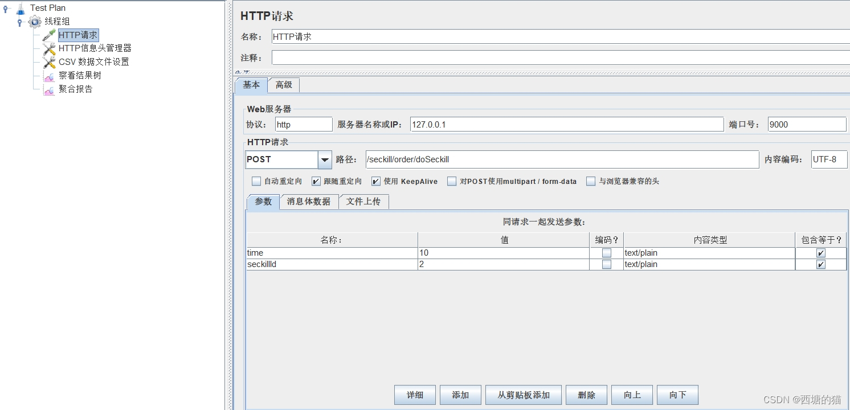Switch to the 高级 tab
Screen dimensions: 850x410
pyautogui.click(x=284, y=85)
